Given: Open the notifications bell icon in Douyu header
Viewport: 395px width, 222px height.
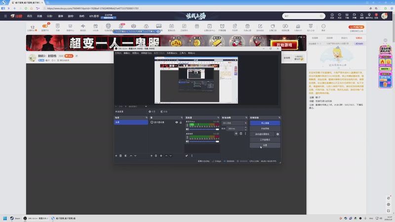Looking at the screenshot, I should (x=362, y=16).
